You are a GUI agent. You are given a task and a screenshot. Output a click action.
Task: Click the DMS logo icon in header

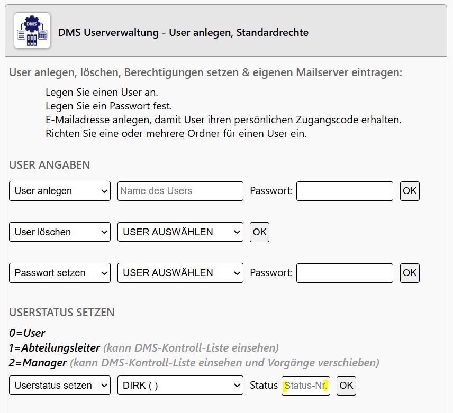[32, 31]
